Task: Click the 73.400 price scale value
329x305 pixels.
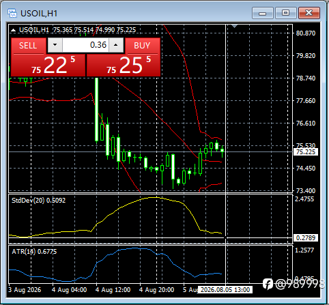Action: (306, 190)
